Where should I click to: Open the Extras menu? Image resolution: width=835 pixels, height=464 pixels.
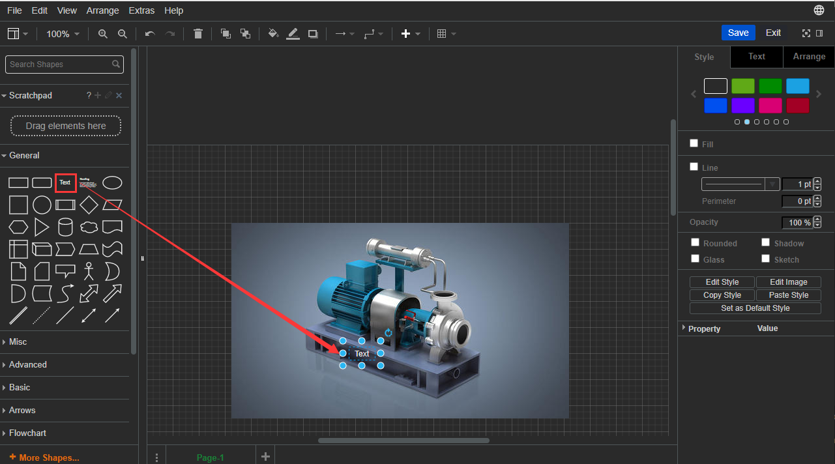(x=142, y=10)
